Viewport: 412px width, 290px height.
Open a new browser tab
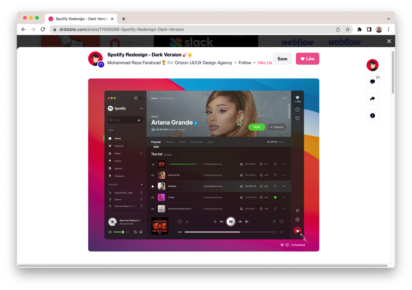click(x=124, y=19)
